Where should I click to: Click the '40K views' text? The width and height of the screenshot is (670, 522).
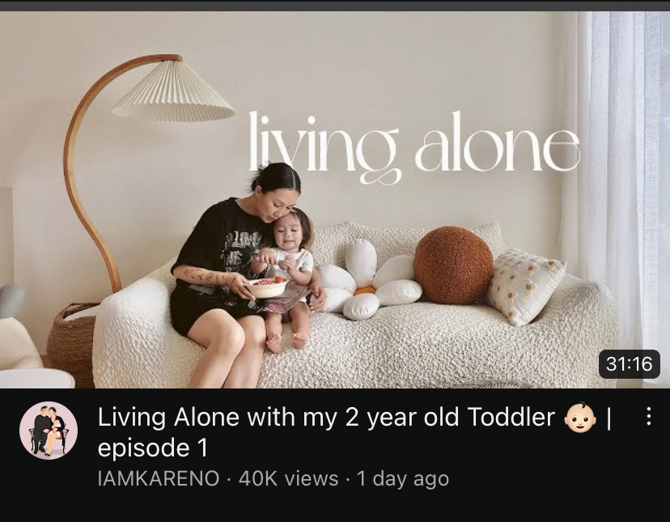pos(288,478)
